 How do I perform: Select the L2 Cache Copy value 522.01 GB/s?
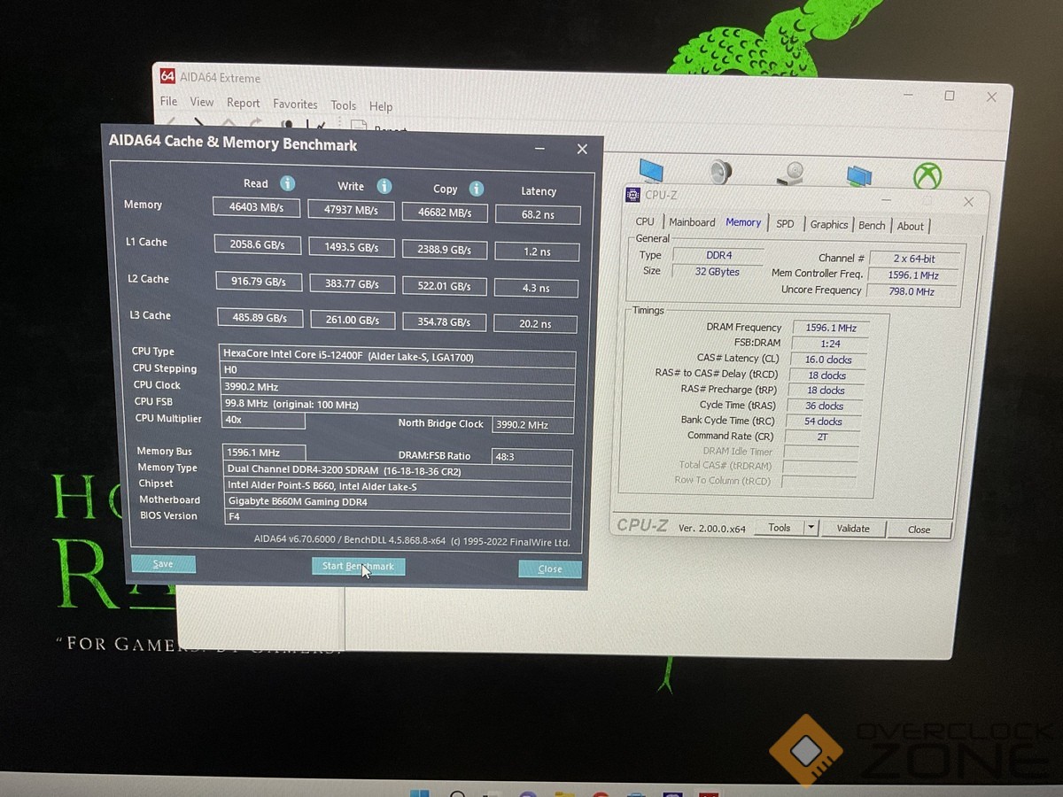coord(445,286)
